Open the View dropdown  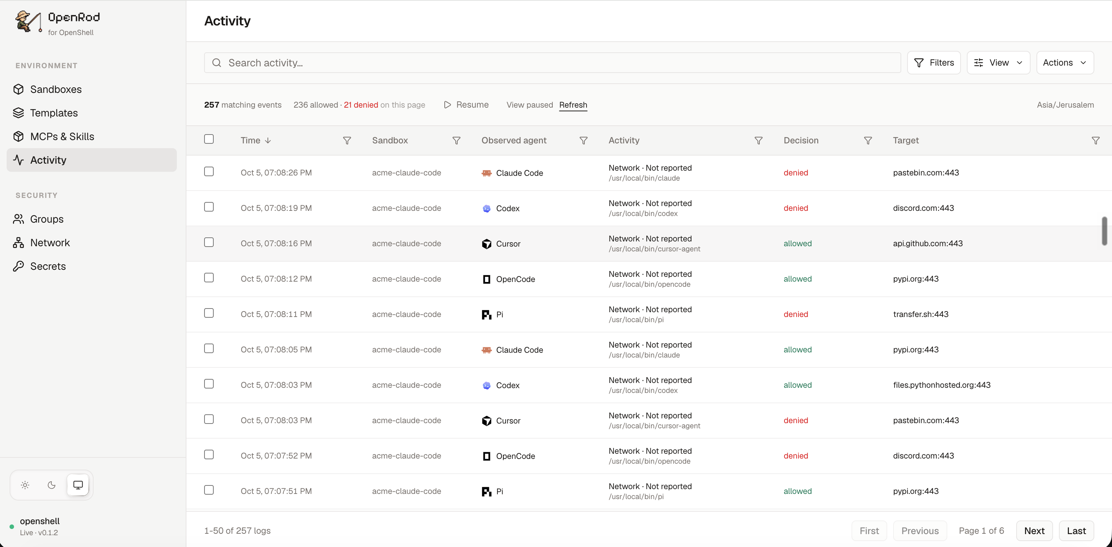[x=998, y=63]
